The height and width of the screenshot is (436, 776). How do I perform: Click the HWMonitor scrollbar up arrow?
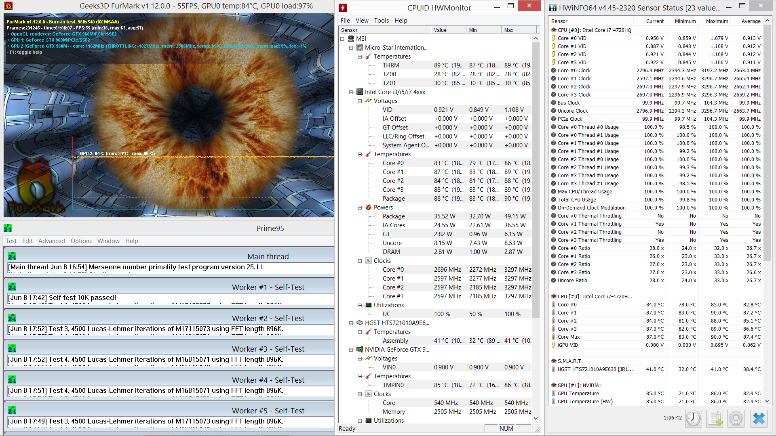coord(536,38)
